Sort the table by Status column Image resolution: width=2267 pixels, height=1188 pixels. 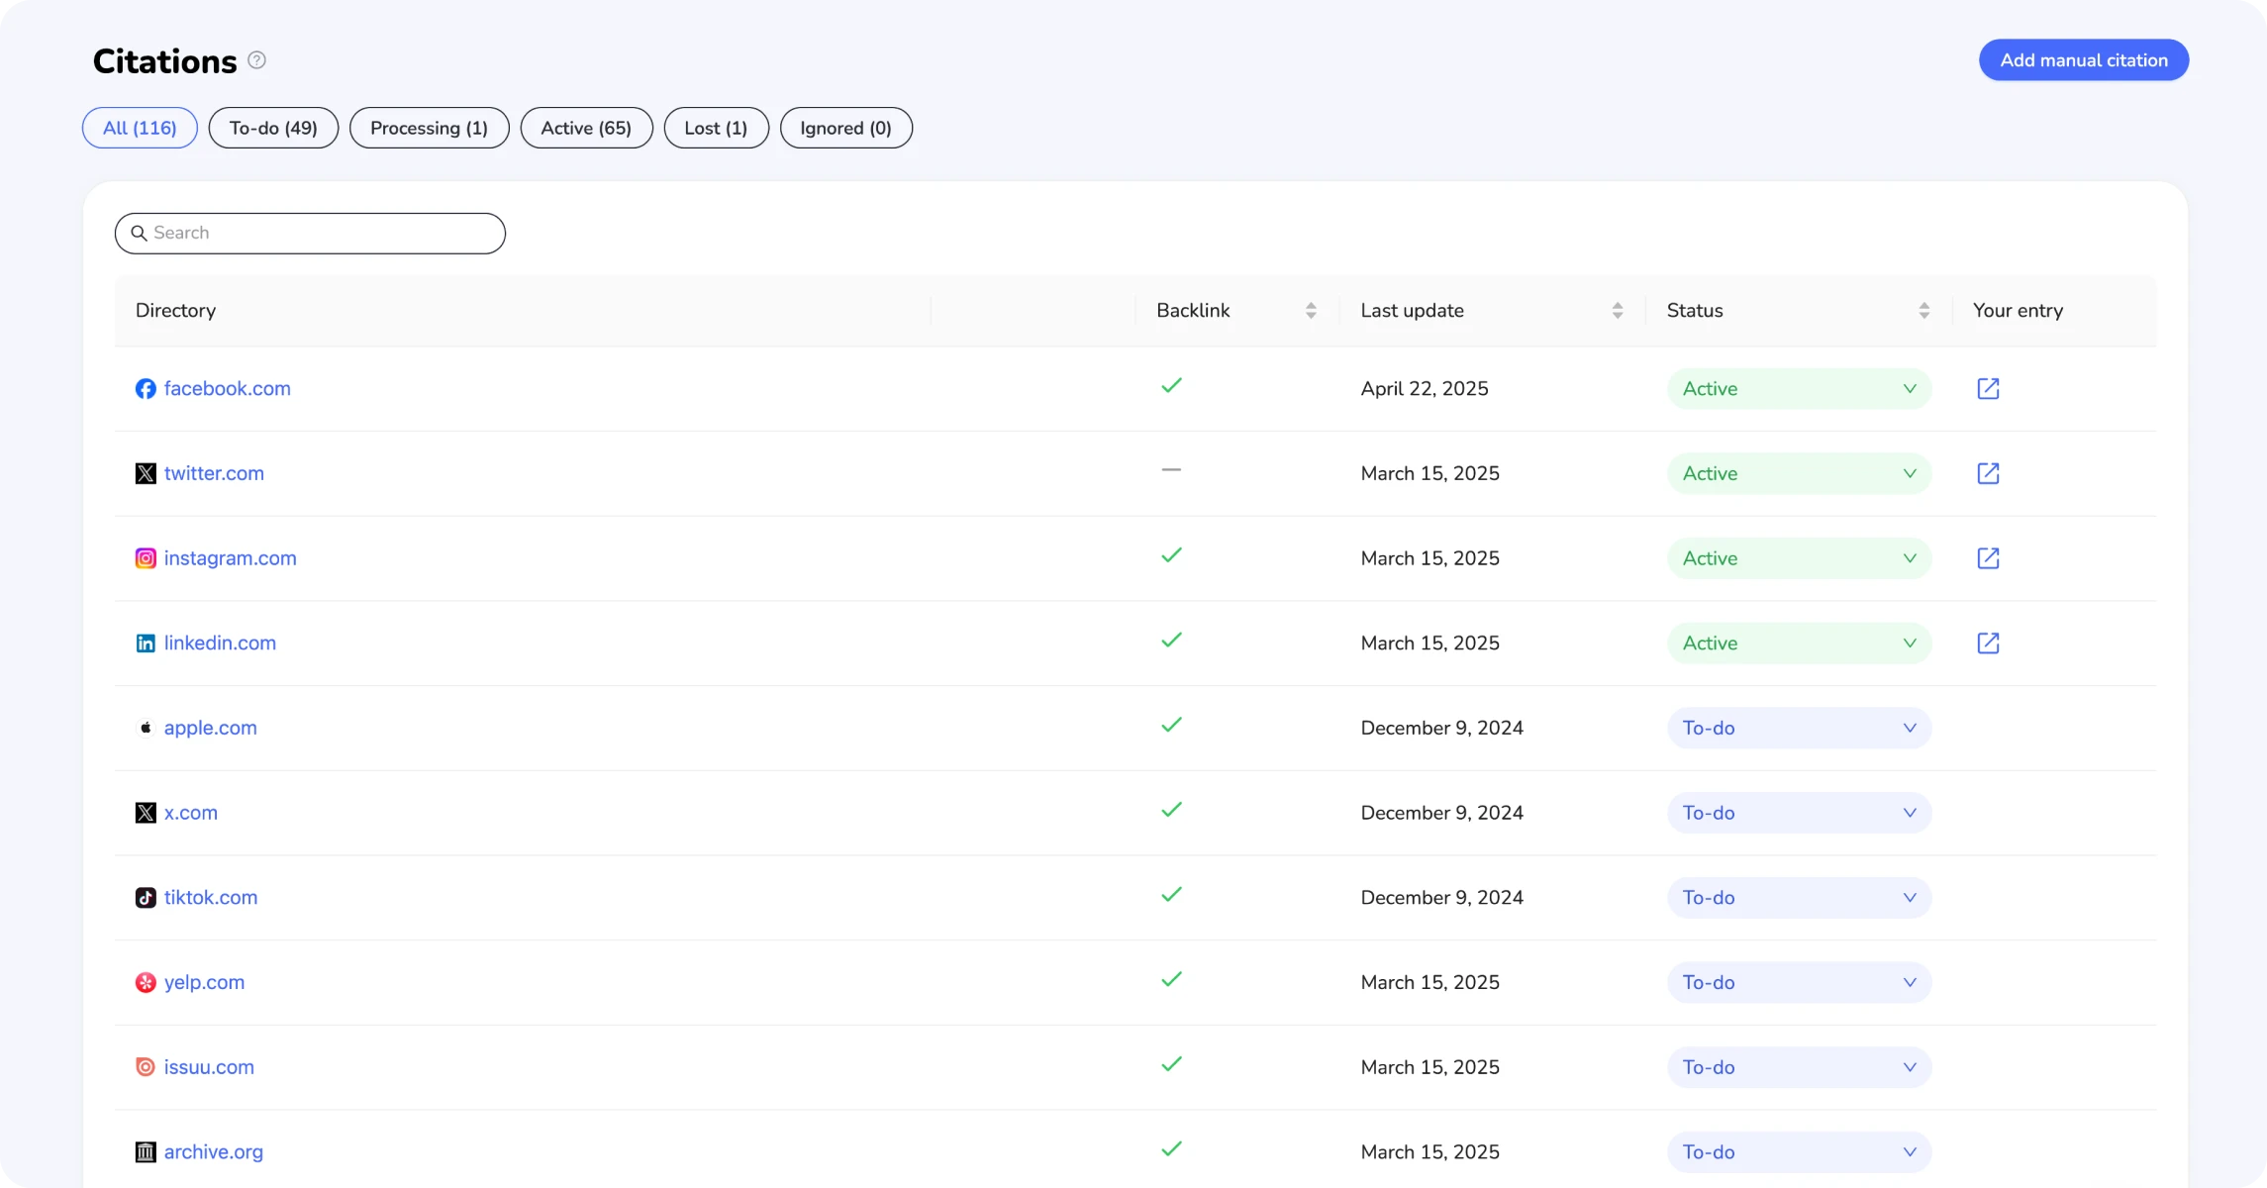click(1924, 310)
